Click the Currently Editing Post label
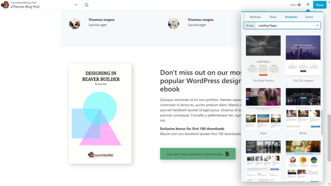 coord(23,3)
